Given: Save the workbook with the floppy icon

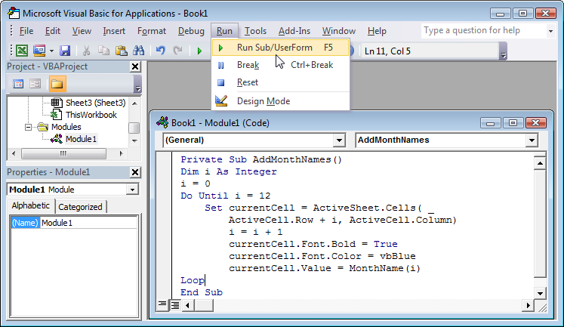Looking at the screenshot, I should tap(65, 51).
